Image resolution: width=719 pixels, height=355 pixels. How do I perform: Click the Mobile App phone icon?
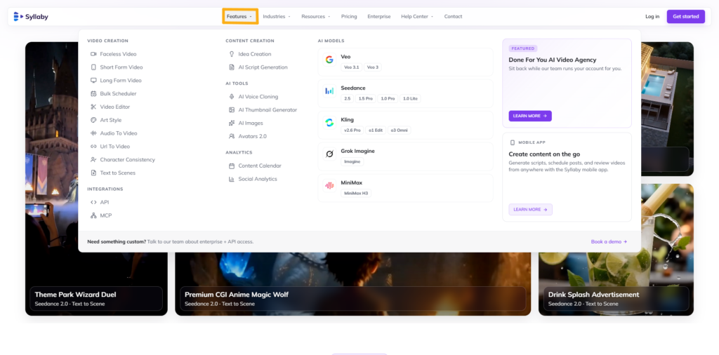pyautogui.click(x=513, y=142)
